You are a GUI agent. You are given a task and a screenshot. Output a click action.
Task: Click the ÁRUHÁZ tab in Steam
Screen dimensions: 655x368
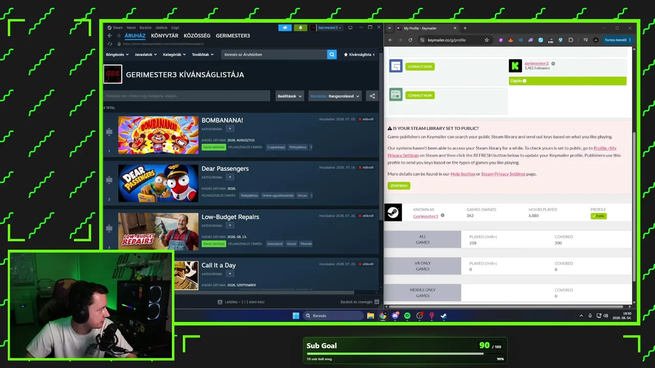(x=135, y=36)
